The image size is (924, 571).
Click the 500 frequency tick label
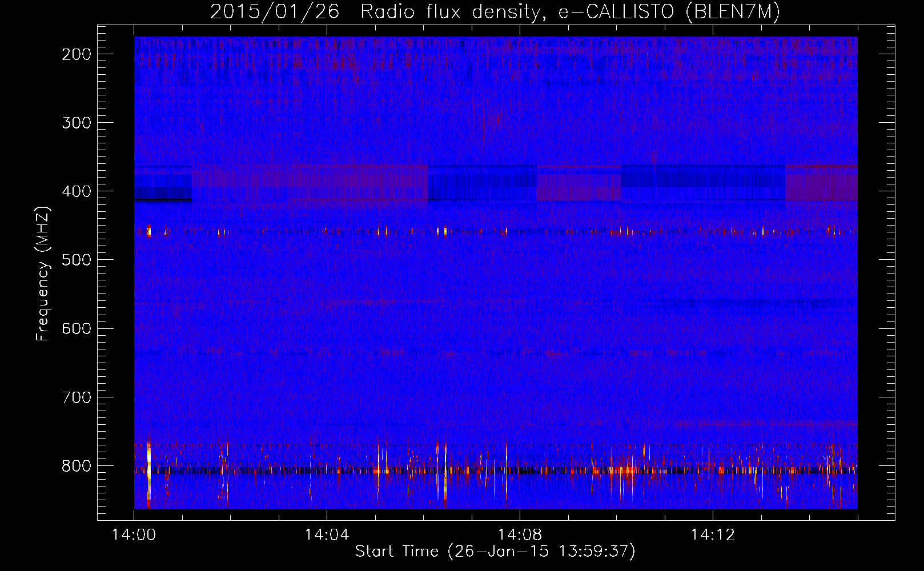pos(77,260)
